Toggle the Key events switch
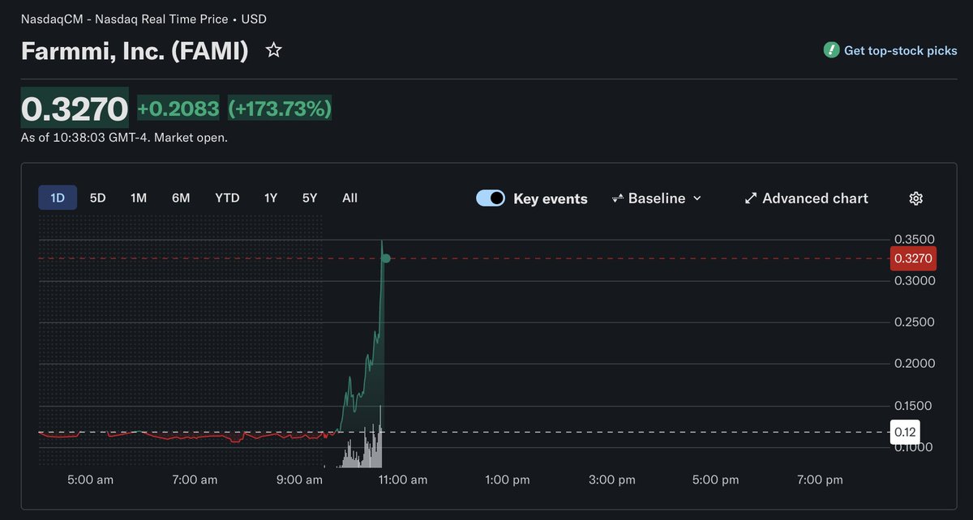973x520 pixels. [491, 198]
